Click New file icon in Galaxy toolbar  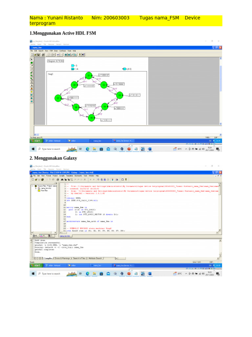point(33,179)
